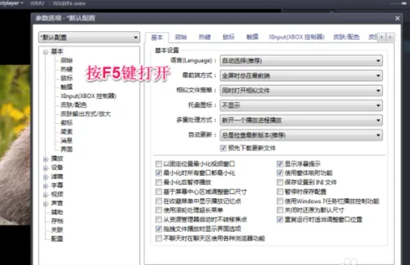The image size is (410, 265).
Task: Uncheck 最小化时所有窗口都最小化 checkbox
Action: click(x=158, y=172)
